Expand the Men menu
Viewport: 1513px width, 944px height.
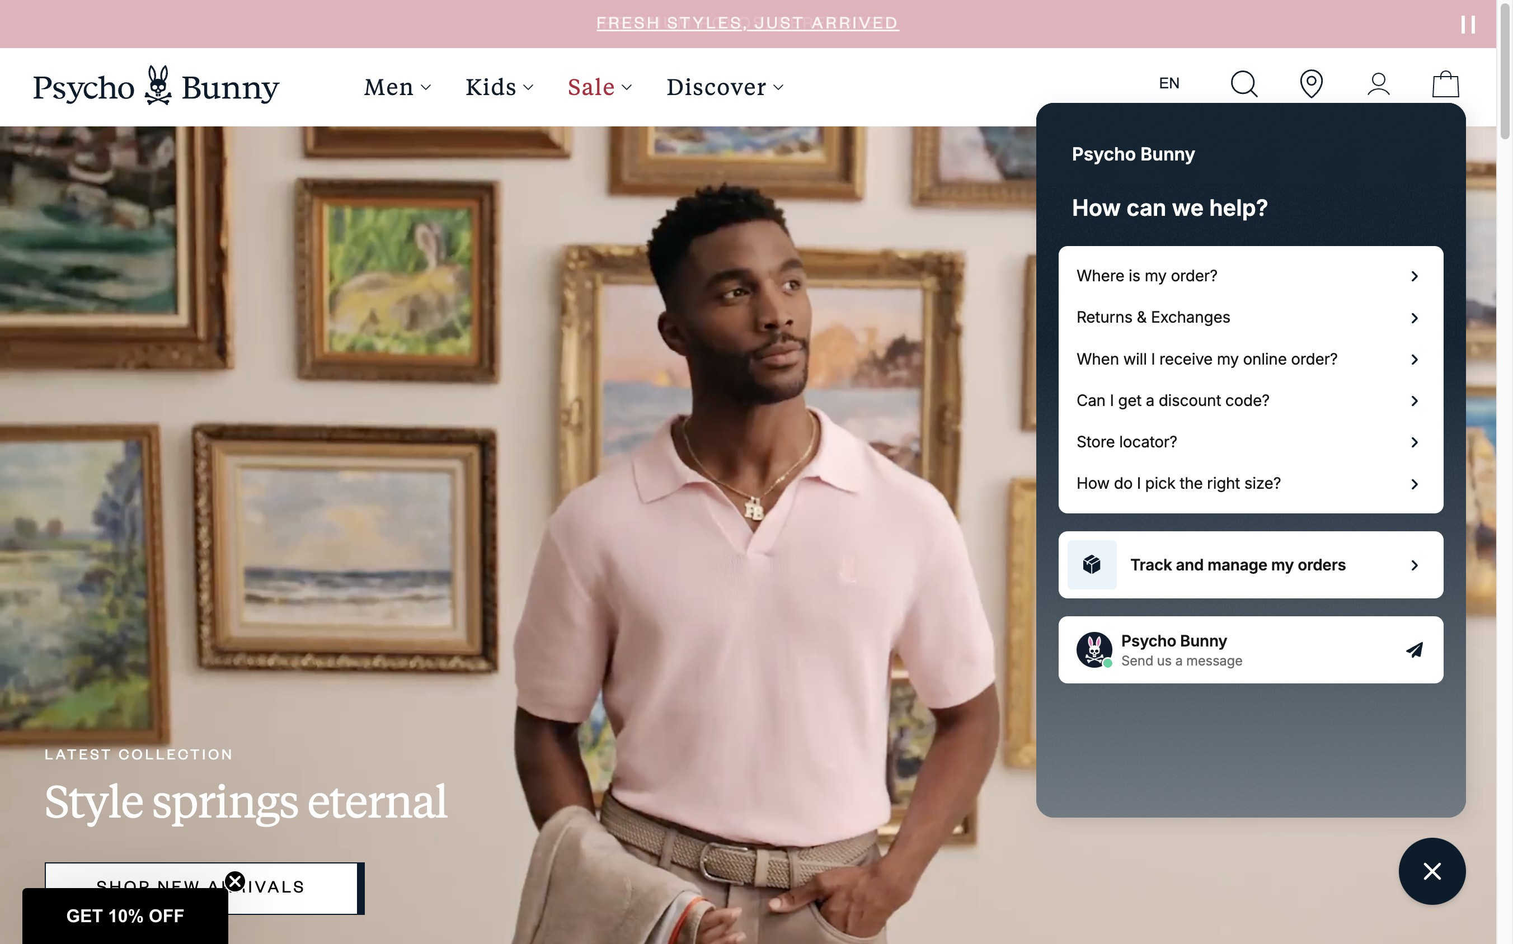point(397,87)
